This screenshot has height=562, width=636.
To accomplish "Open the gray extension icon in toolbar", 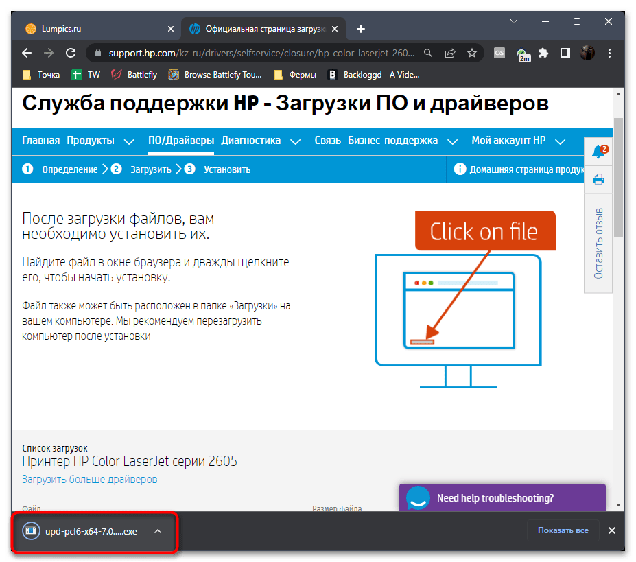I will tap(499, 53).
